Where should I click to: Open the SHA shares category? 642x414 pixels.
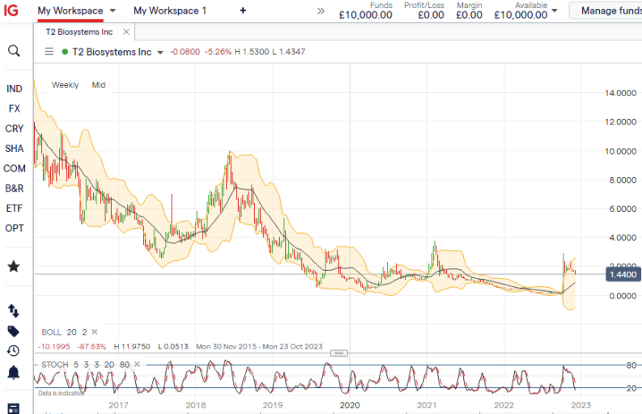pyautogui.click(x=15, y=149)
